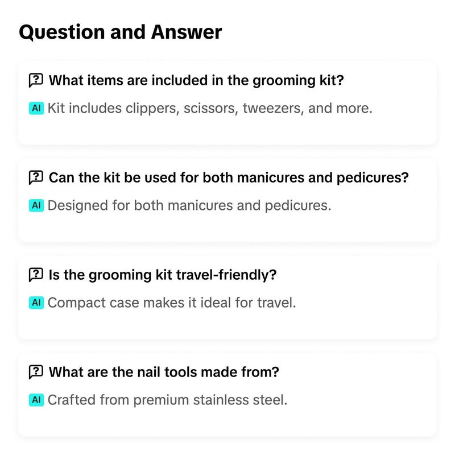Click the answer 'Crafted from premium stainless steel.'
The width and height of the screenshot is (455, 455).
167,400
